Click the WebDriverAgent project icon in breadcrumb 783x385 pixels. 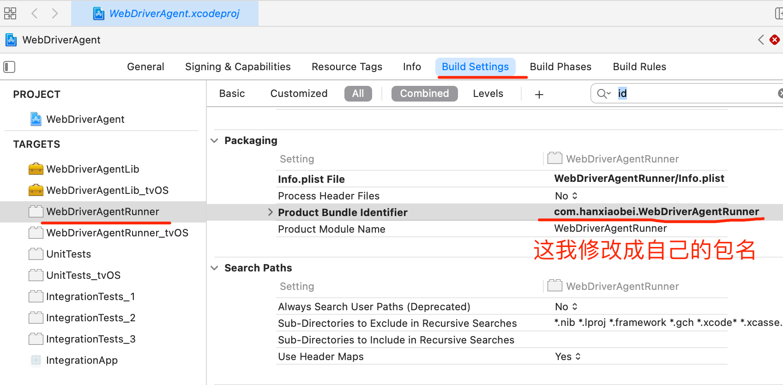[x=11, y=40]
